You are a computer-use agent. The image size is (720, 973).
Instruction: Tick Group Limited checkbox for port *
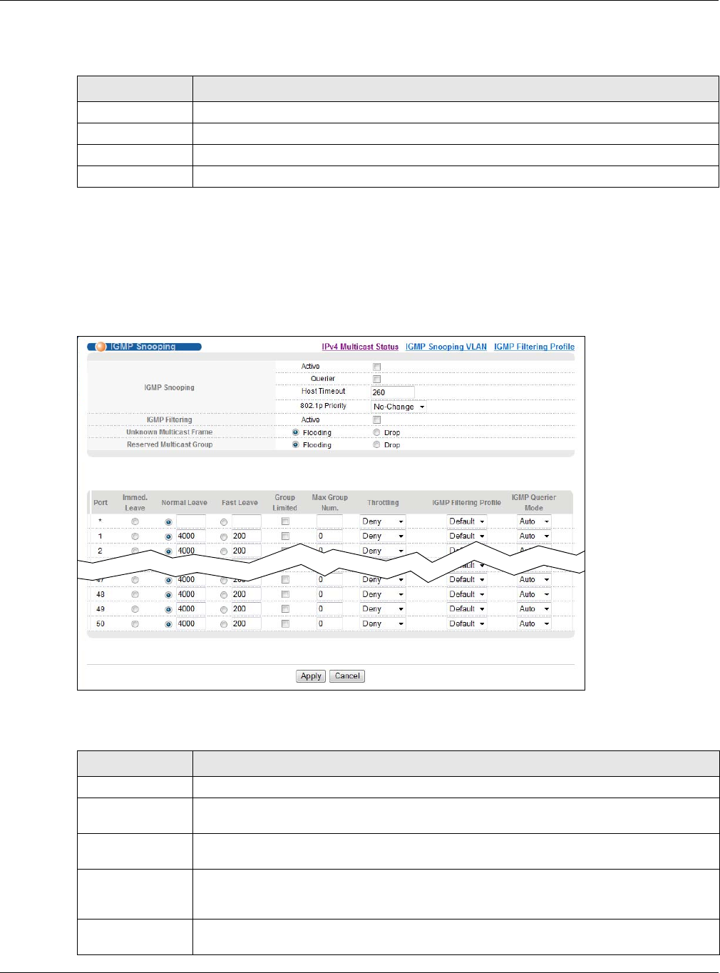pos(285,521)
